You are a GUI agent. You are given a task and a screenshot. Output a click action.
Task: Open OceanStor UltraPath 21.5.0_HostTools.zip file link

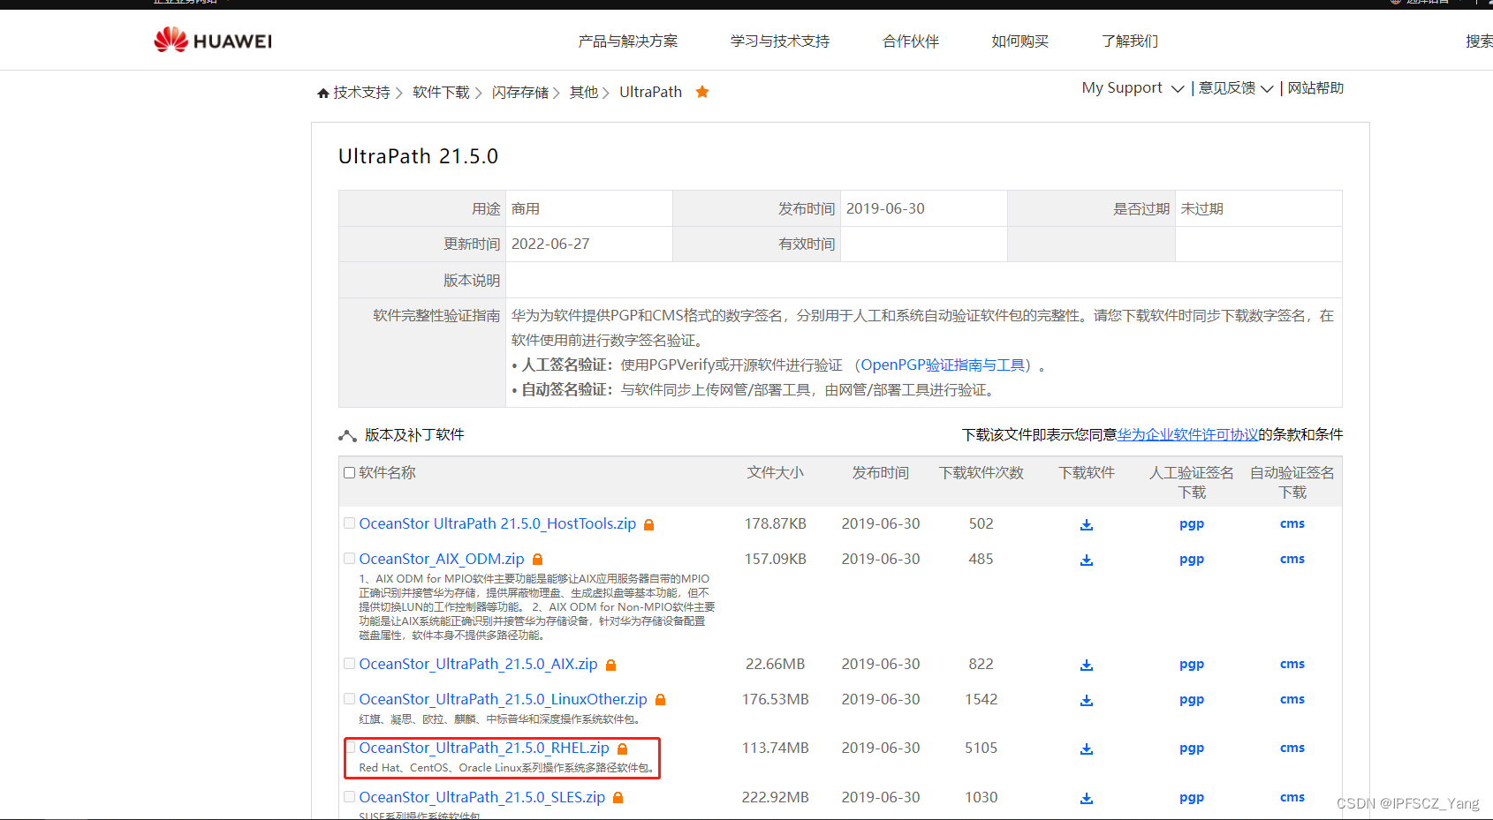pos(497,524)
